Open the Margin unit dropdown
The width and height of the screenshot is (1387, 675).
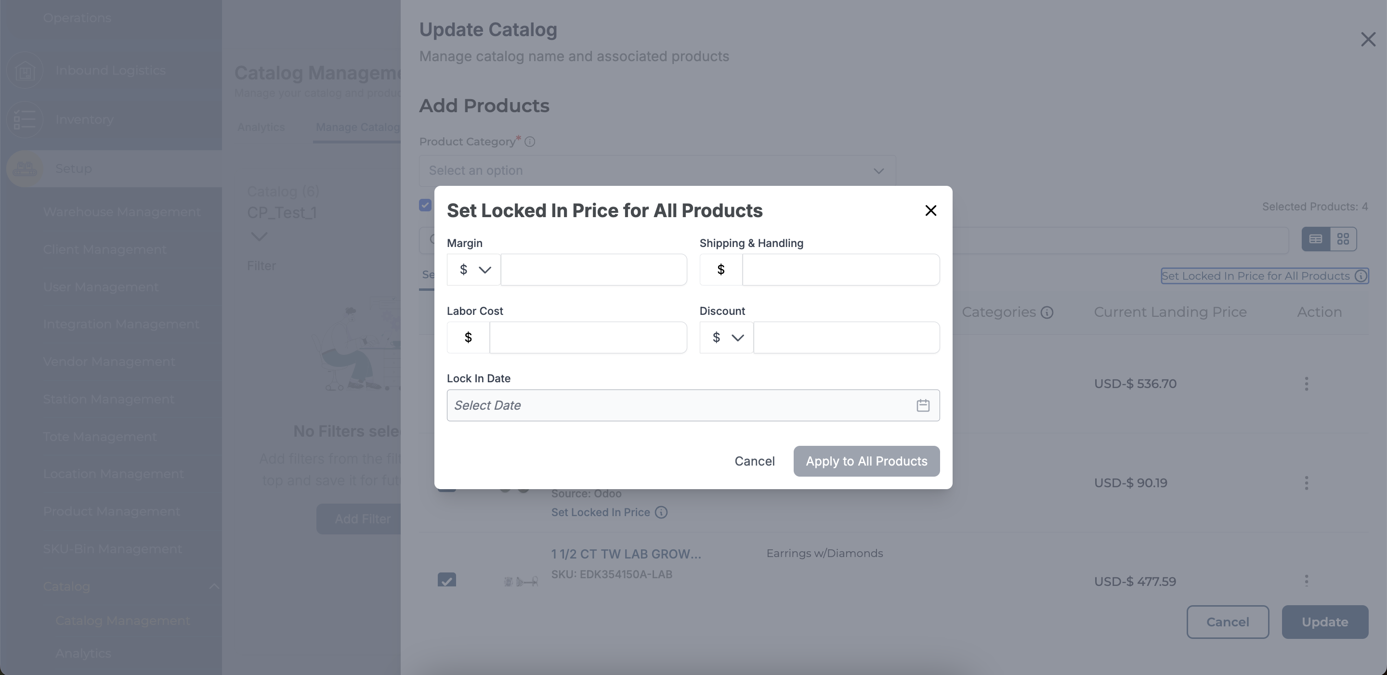(x=474, y=270)
